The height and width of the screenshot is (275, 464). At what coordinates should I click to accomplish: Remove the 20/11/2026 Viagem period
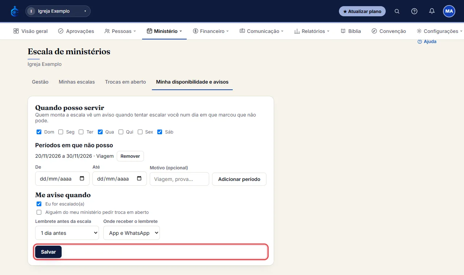click(130, 156)
